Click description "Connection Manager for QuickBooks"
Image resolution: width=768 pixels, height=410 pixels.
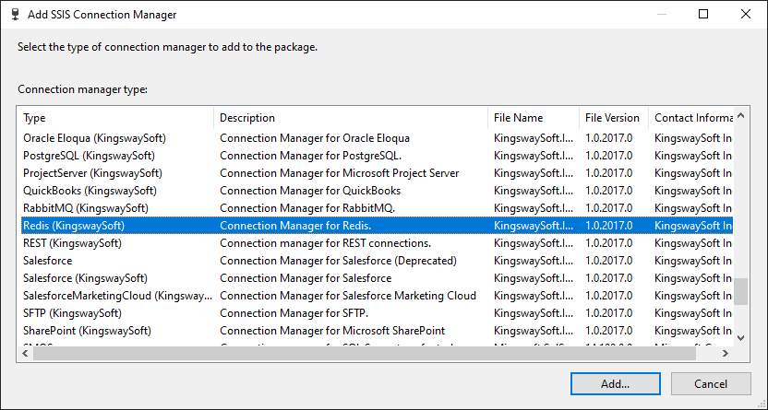pyautogui.click(x=310, y=191)
